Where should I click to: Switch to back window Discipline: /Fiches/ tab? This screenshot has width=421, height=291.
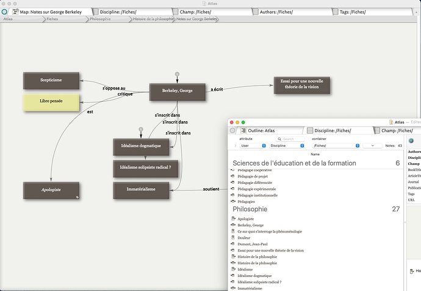118,12
